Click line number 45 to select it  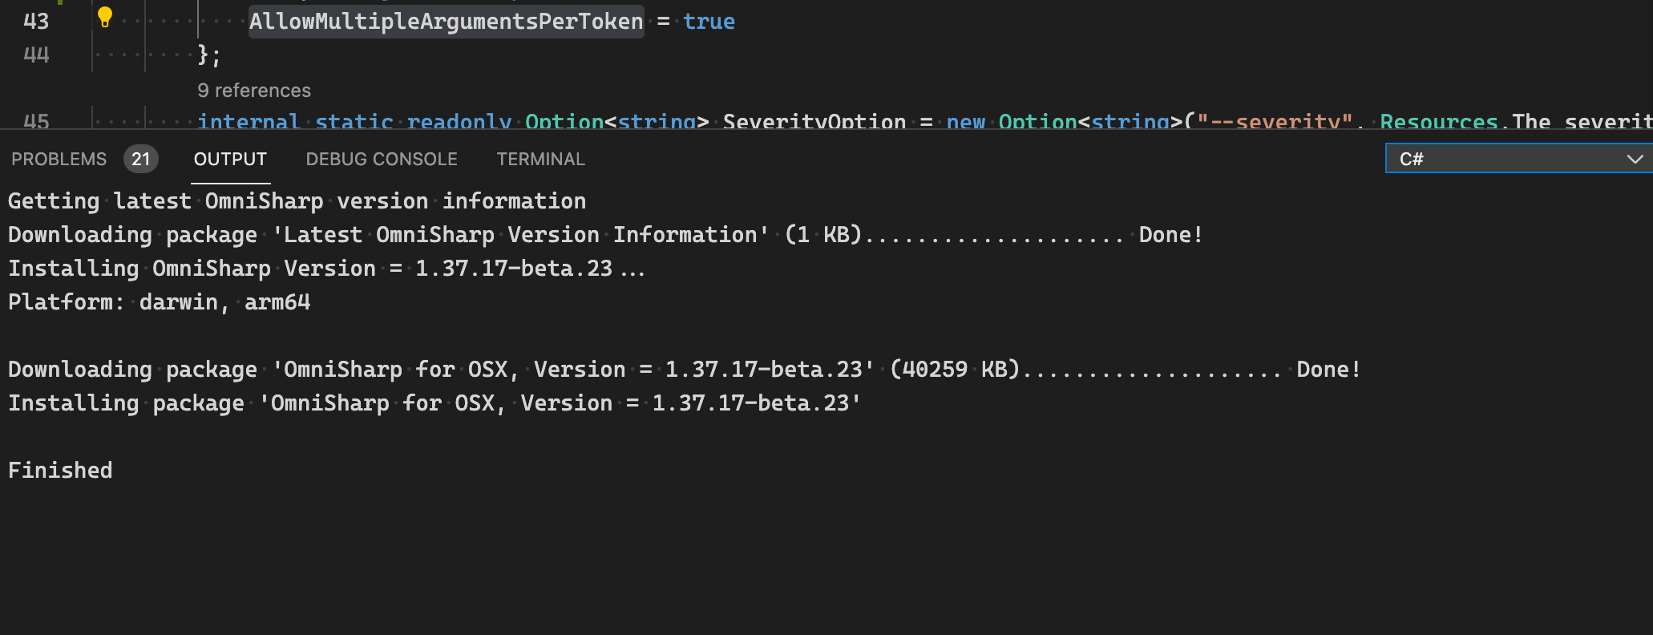click(35, 122)
